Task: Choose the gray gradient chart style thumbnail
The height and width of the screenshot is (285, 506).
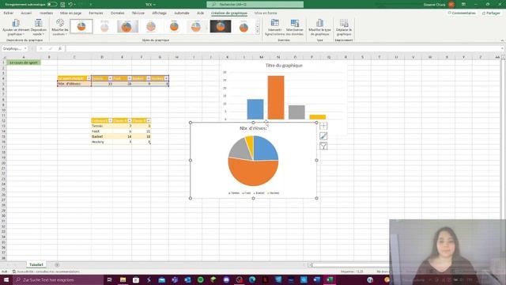Action: [127, 26]
